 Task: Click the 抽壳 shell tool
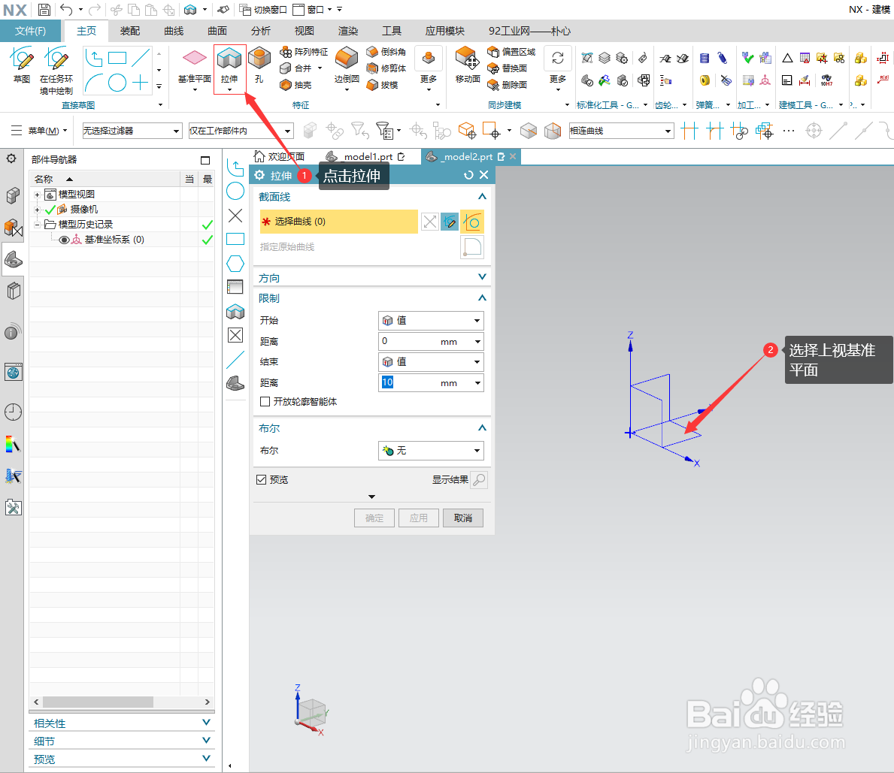coord(296,85)
